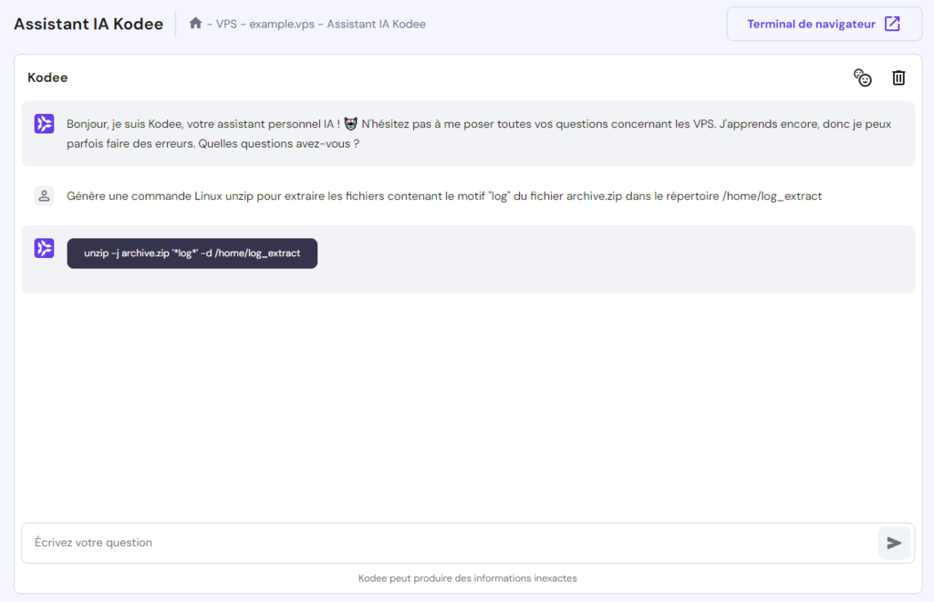This screenshot has width=934, height=602.
Task: Click the Kodee avatar beside the greeting message
Action: [44, 124]
